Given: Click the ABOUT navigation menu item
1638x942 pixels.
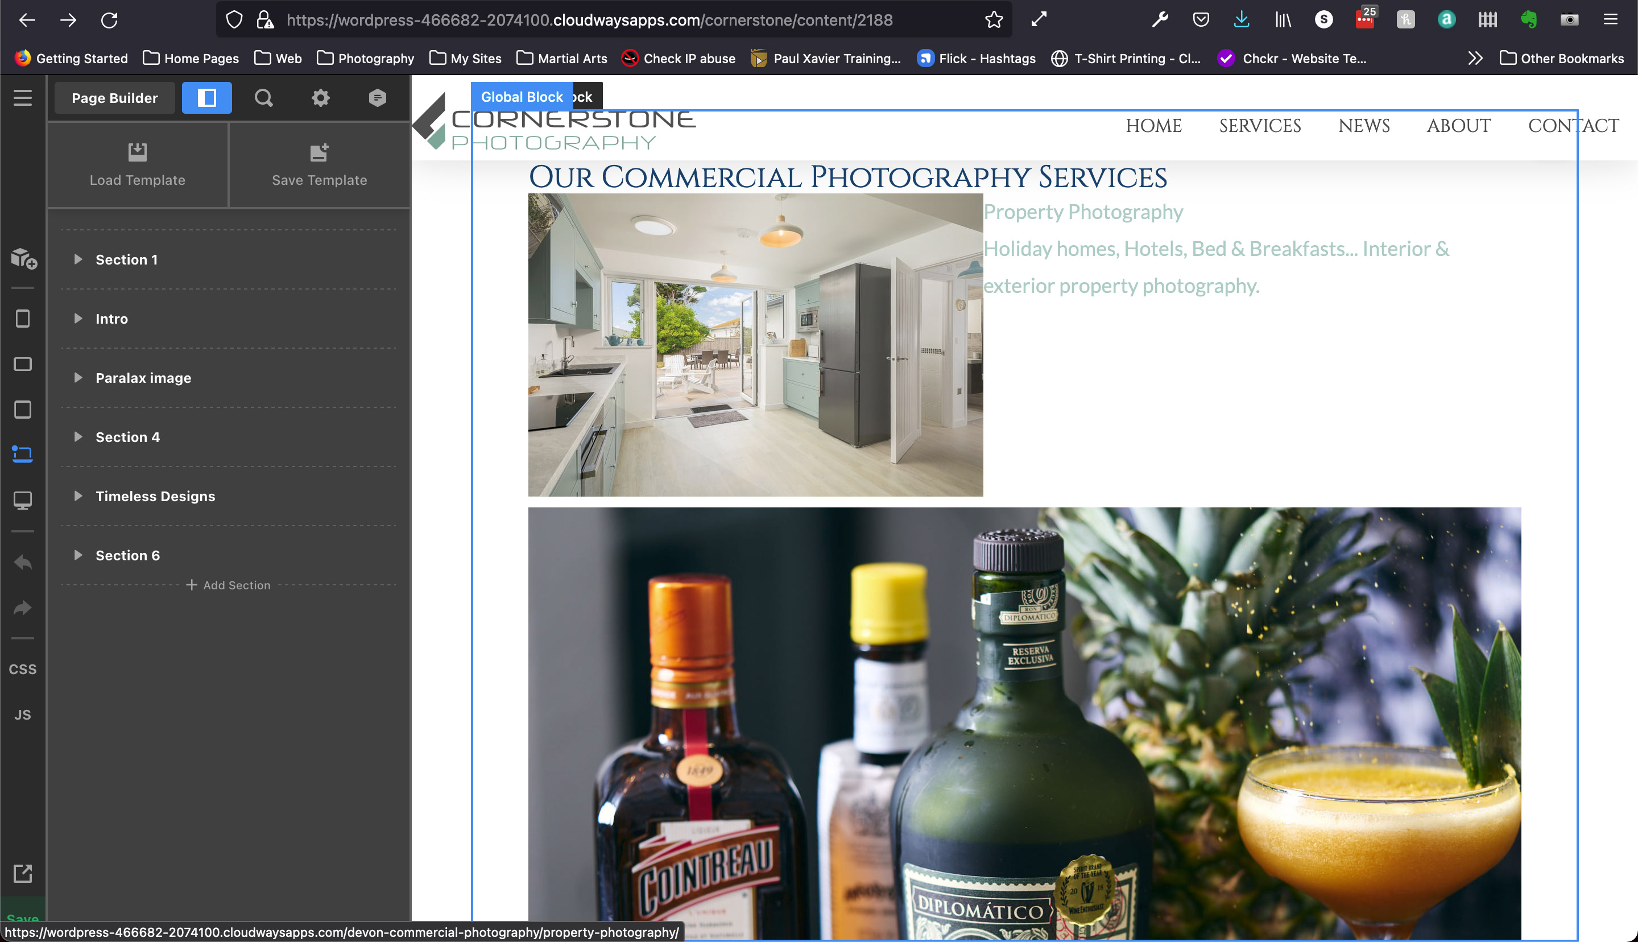Looking at the screenshot, I should pyautogui.click(x=1458, y=126).
